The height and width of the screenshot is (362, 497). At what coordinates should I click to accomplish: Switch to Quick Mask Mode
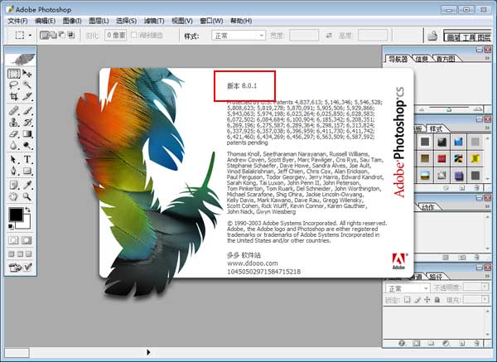pos(27,240)
